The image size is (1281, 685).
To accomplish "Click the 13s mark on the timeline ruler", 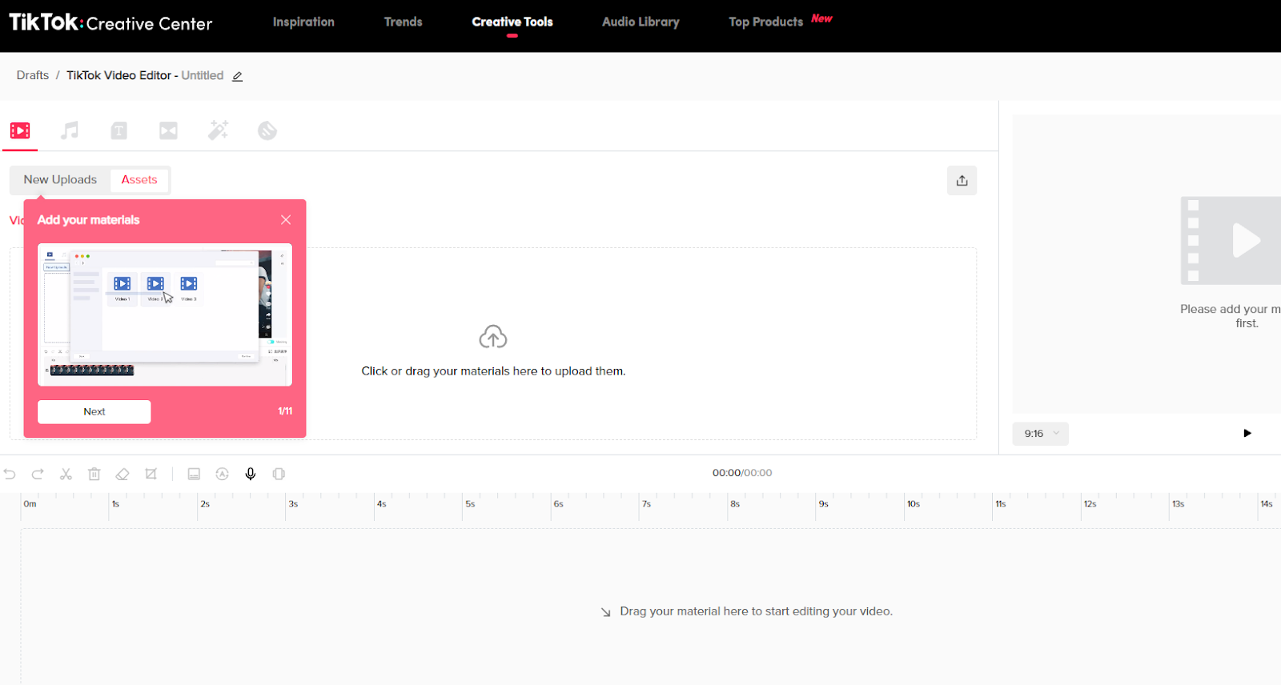I will [x=1179, y=504].
